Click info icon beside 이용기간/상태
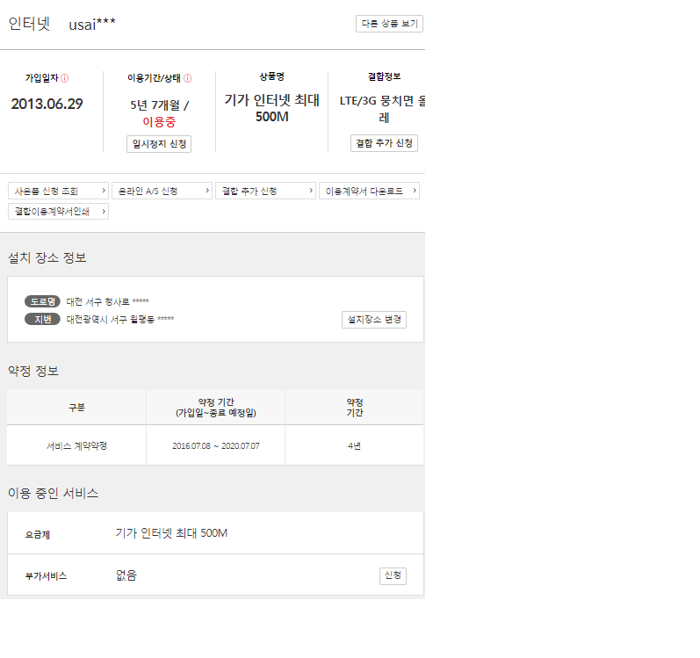Screen dimensions: 700x658 (188, 77)
